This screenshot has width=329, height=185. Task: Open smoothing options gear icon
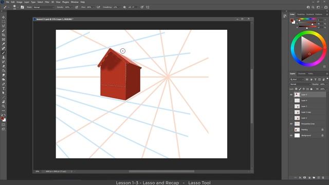click(124, 7)
